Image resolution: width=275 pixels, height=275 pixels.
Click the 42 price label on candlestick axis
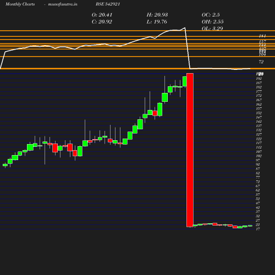pos(258,207)
